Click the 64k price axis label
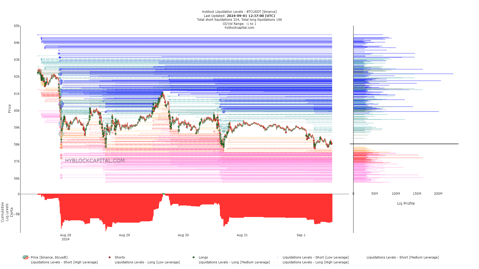Image resolution: width=479 pixels, height=269 pixels. click(17, 43)
